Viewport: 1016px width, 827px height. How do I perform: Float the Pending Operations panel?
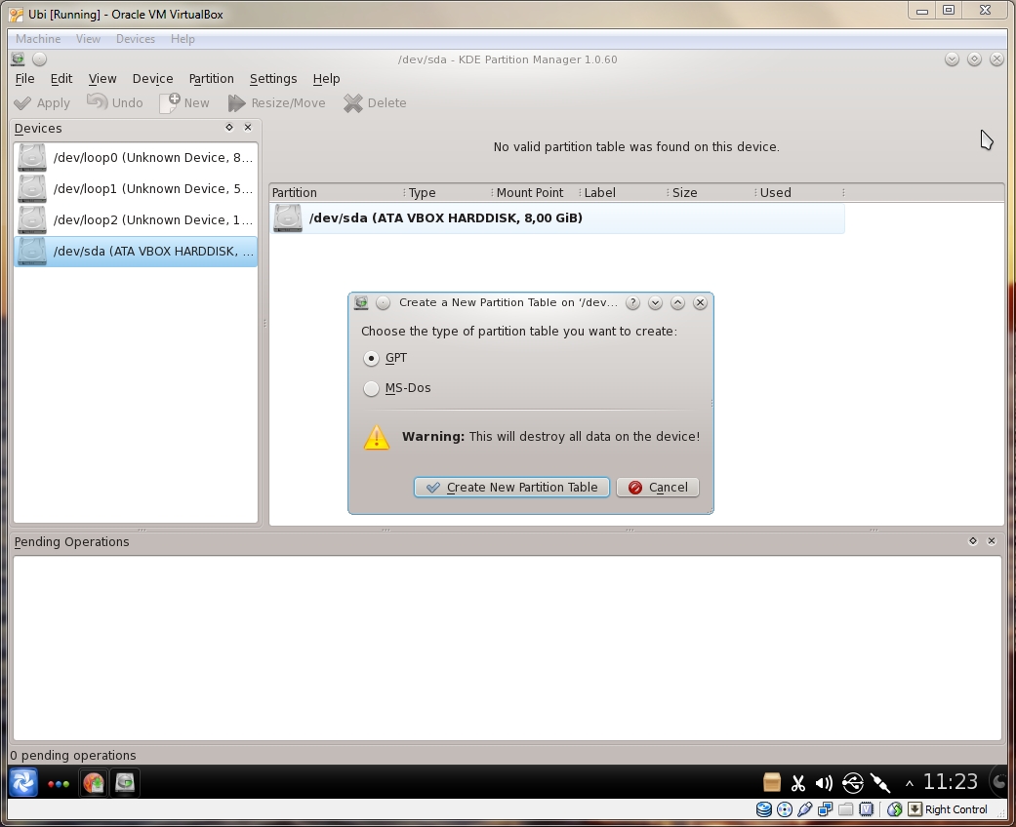(973, 540)
